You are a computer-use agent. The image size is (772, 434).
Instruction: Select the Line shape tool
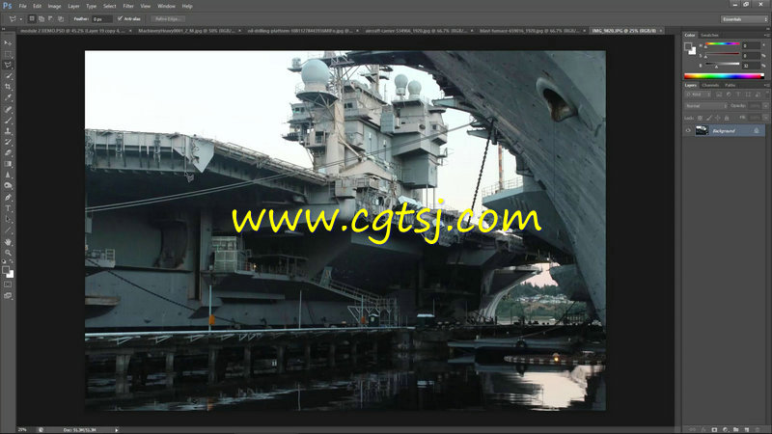coord(8,231)
